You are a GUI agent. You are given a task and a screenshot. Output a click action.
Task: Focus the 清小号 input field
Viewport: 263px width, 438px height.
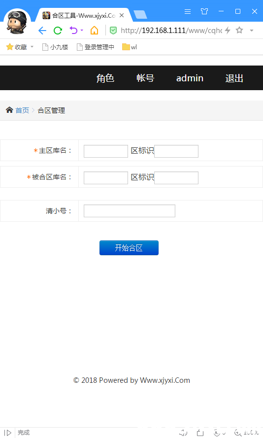[x=130, y=211]
